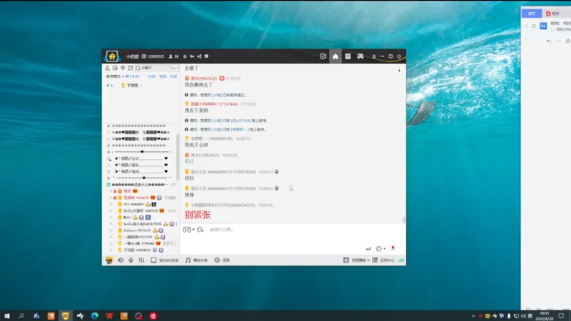
Task: Toggle the microphone in bottom bar
Action: 131,260
